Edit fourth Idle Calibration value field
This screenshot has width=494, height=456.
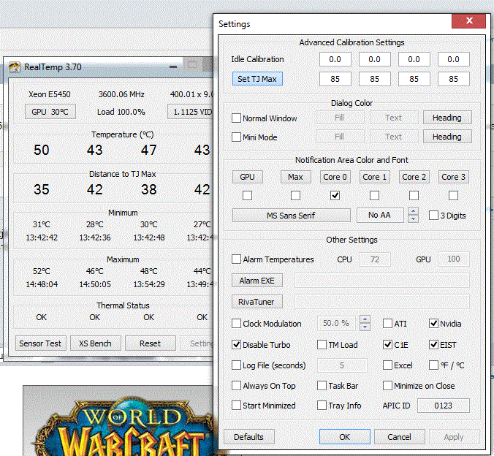[x=453, y=59]
